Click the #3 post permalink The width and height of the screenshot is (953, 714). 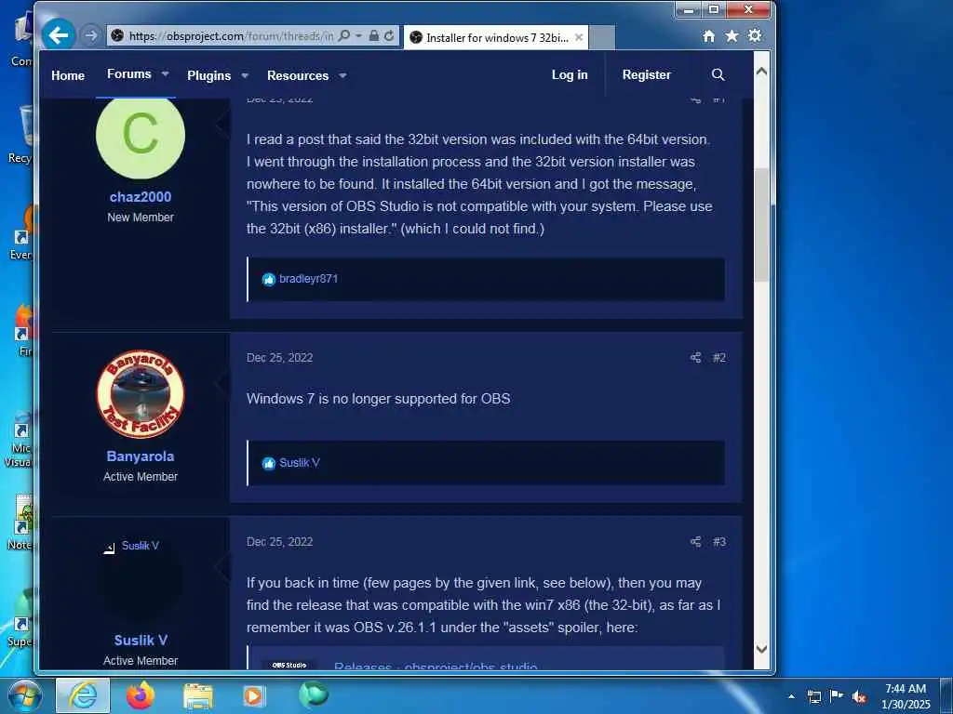tap(719, 542)
